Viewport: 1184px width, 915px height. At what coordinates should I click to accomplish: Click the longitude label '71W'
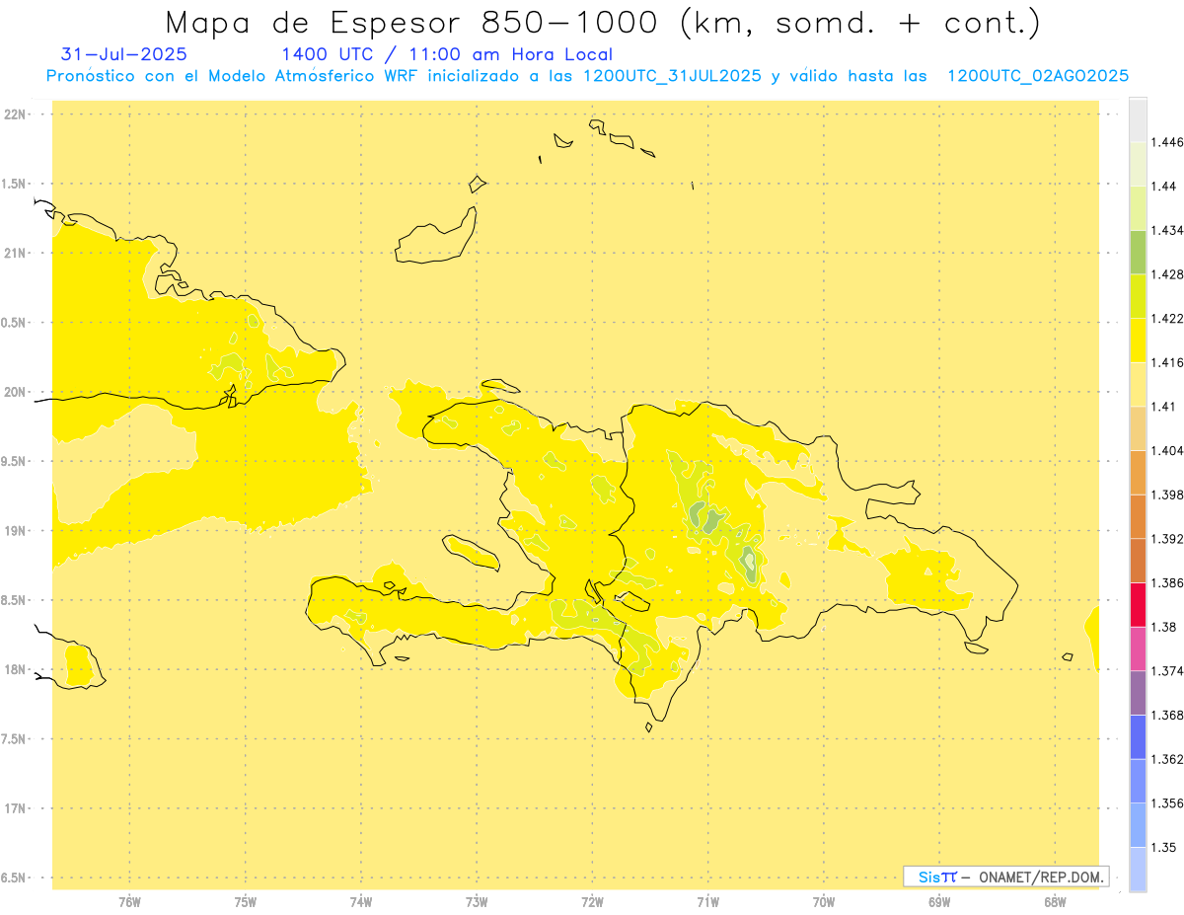pyautogui.click(x=707, y=901)
